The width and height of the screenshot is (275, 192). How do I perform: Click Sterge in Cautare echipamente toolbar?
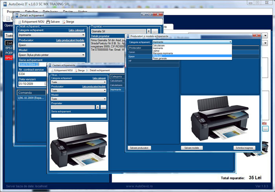(80, 70)
